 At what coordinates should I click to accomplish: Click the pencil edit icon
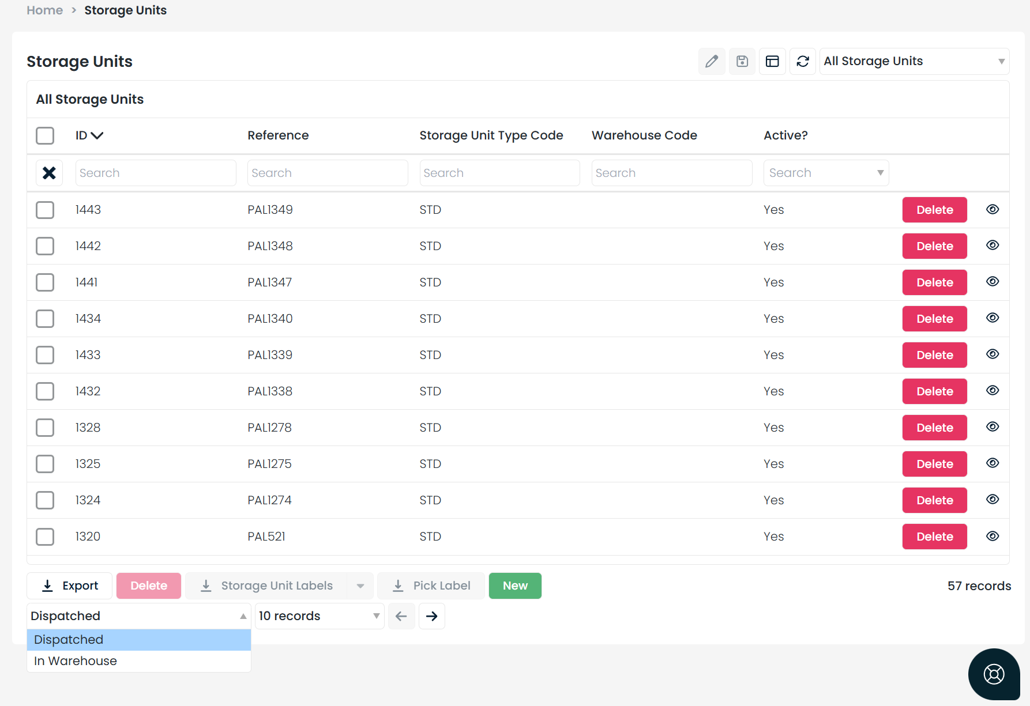[712, 61]
